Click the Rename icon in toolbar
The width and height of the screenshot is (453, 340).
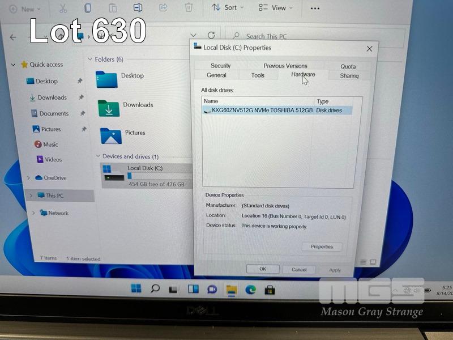138,8
